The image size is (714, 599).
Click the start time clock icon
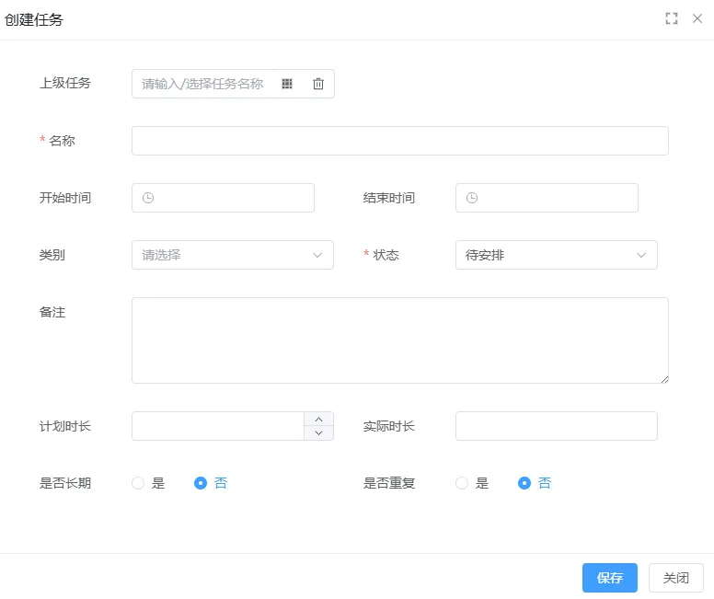coord(148,198)
